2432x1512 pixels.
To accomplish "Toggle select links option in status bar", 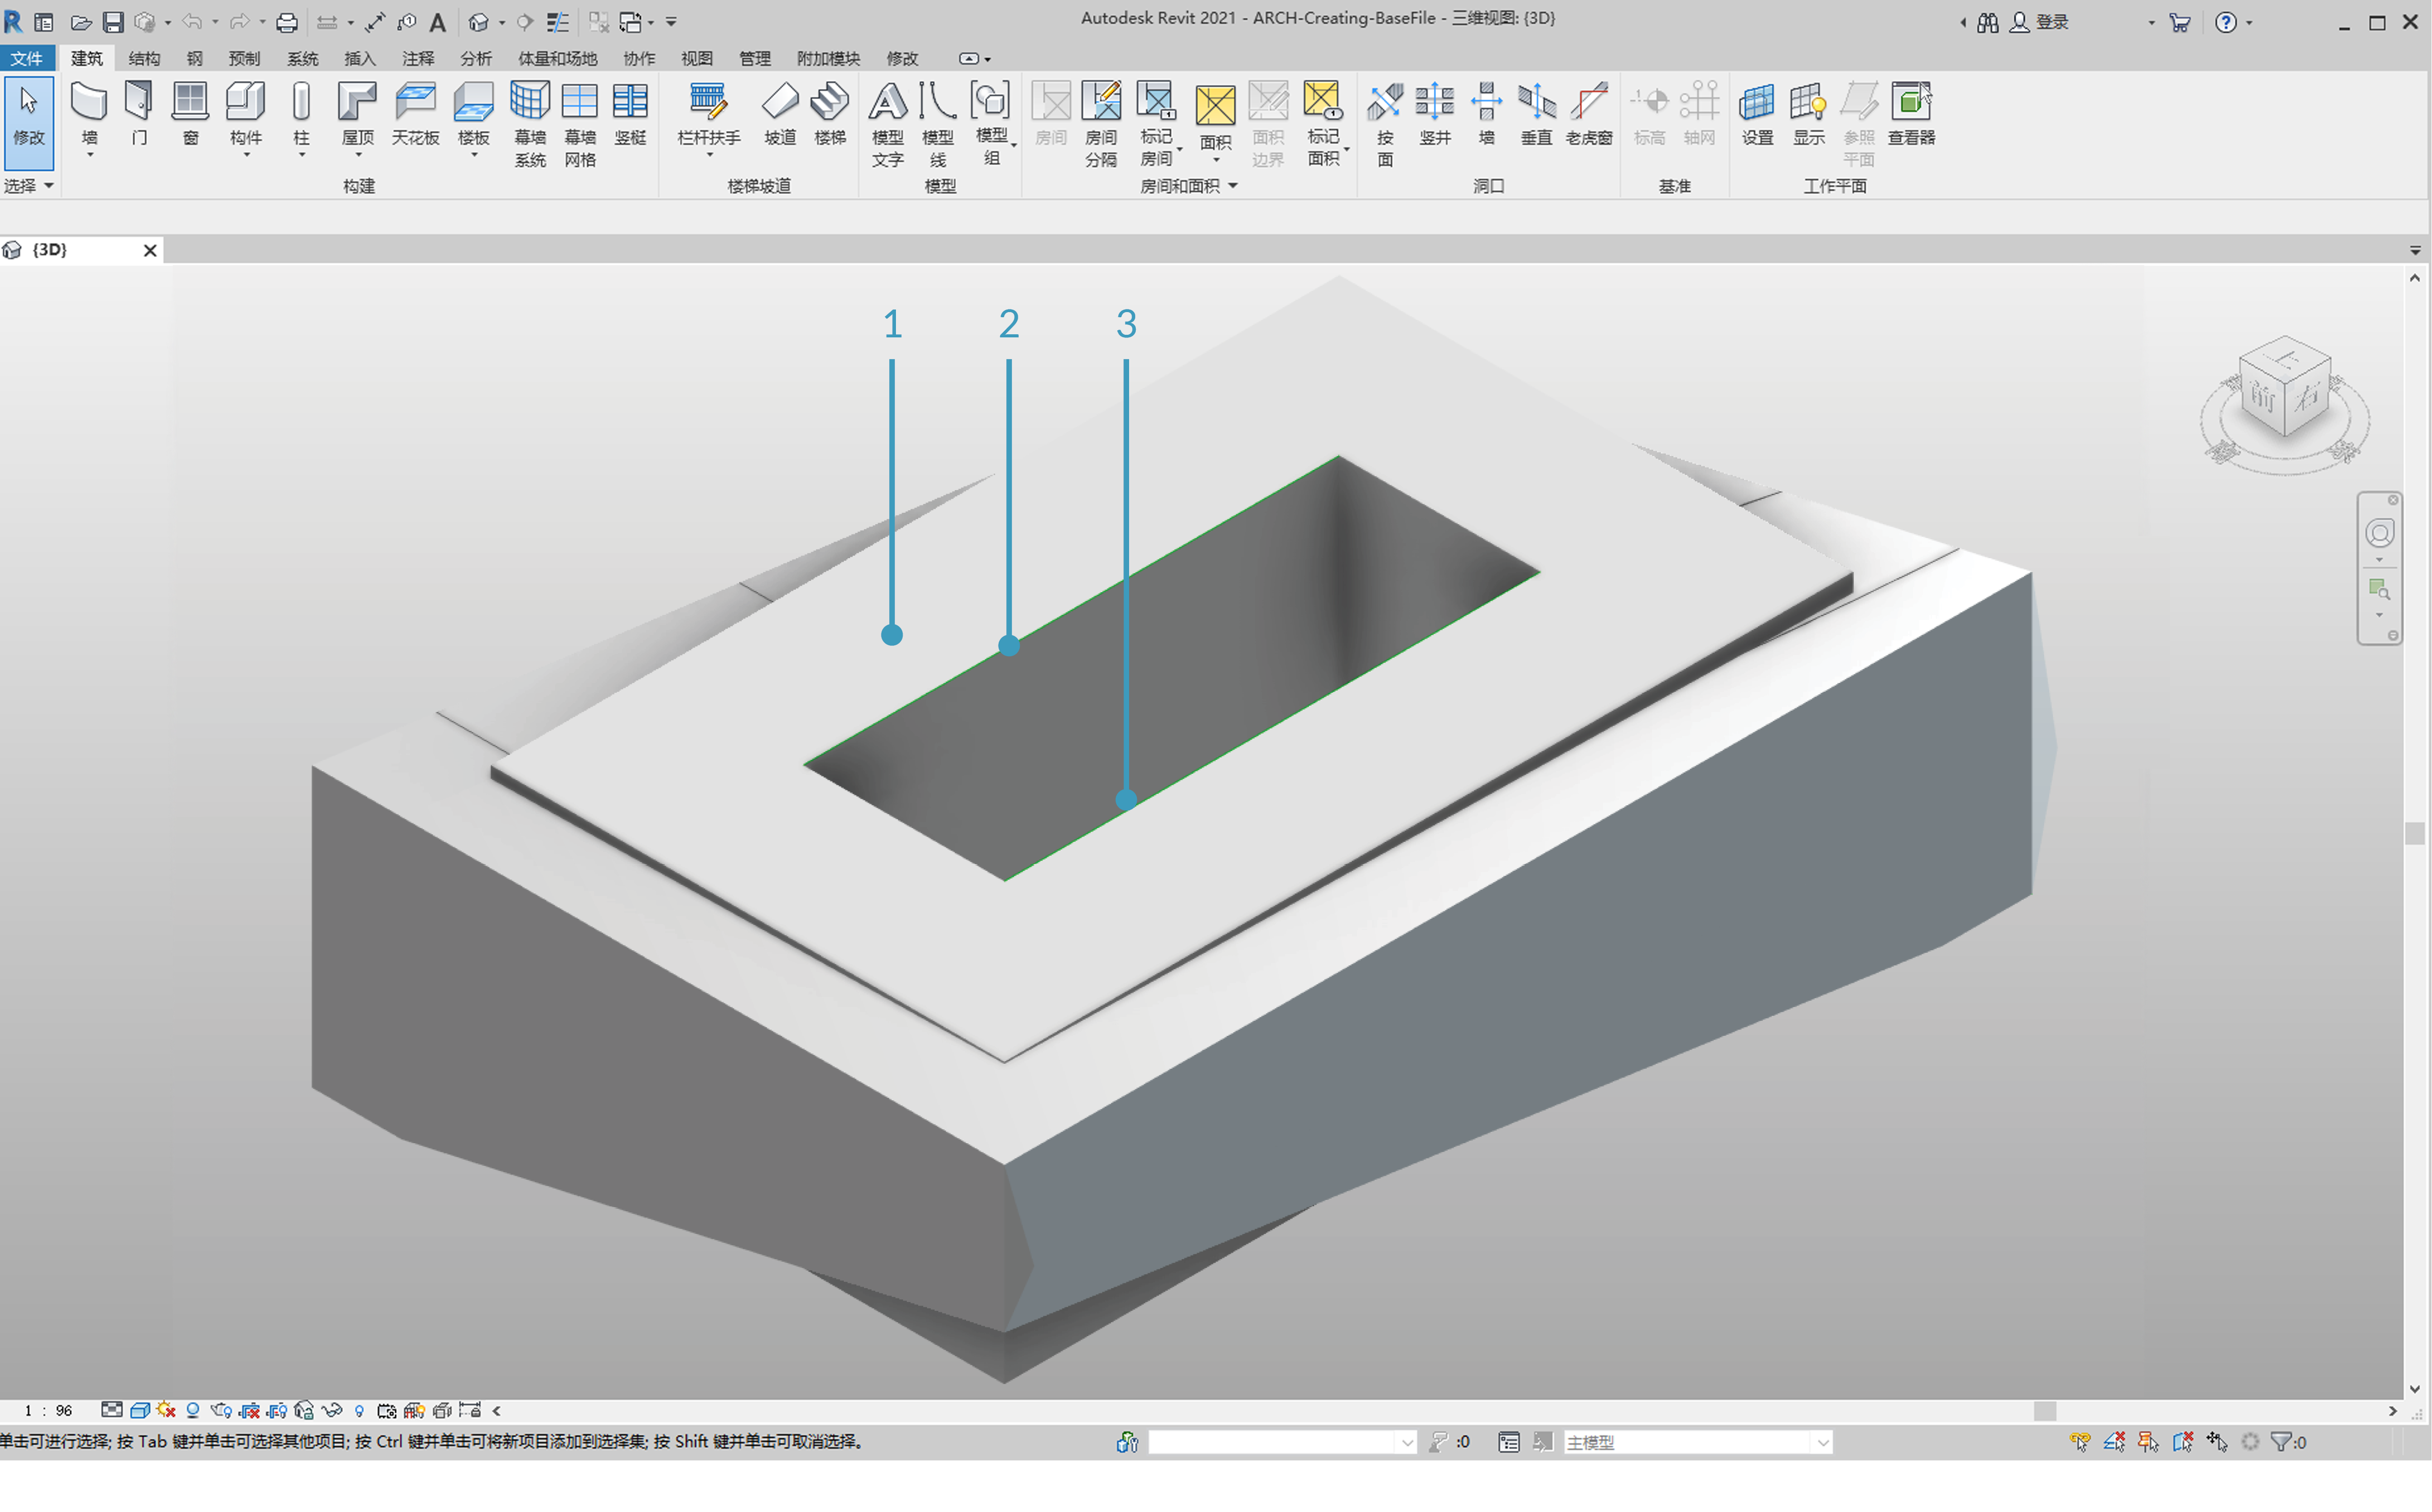I will coord(2080,1441).
